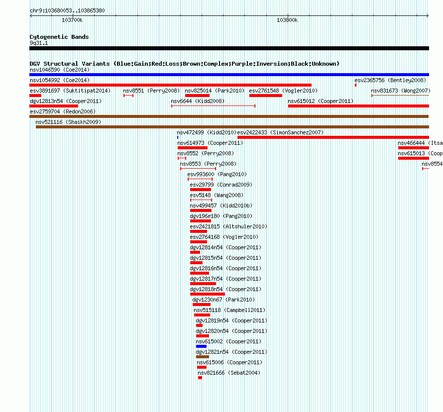Viewport: 443px width, 412px height.
Task: Select the red nsv821666 loss bar
Action: [200, 378]
